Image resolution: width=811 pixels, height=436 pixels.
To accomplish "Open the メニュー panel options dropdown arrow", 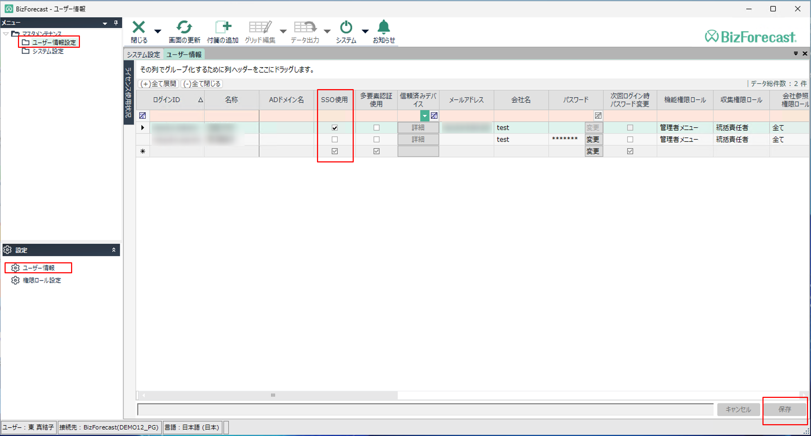I will (105, 23).
